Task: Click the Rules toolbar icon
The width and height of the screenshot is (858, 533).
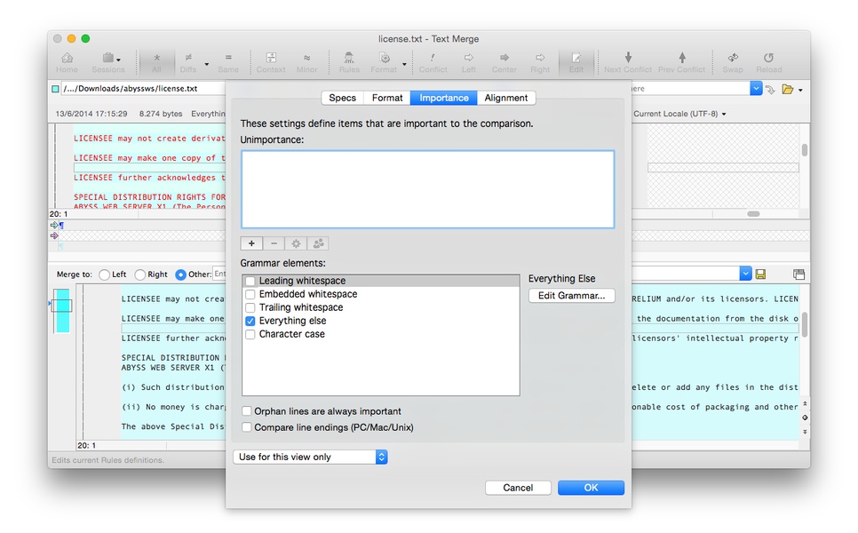Action: (349, 61)
